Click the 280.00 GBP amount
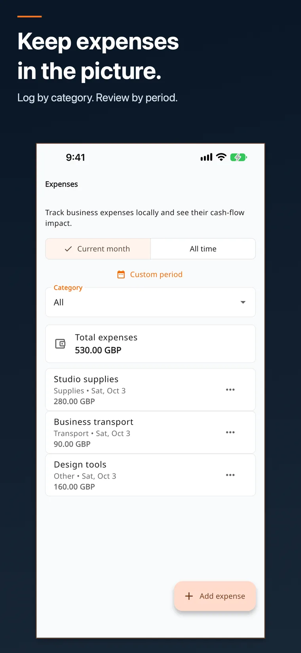Screen dimensions: 301x653 click(74, 401)
